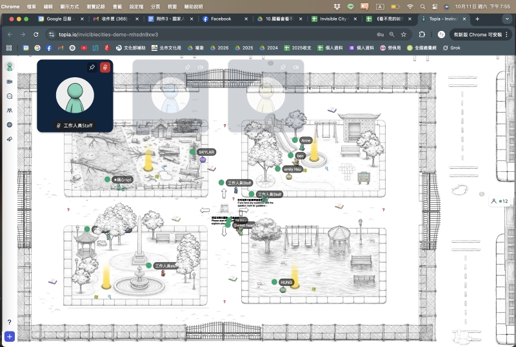This screenshot has width=516, height=347.
Task: Switch to the Facebook browser tab
Action: coord(221,19)
